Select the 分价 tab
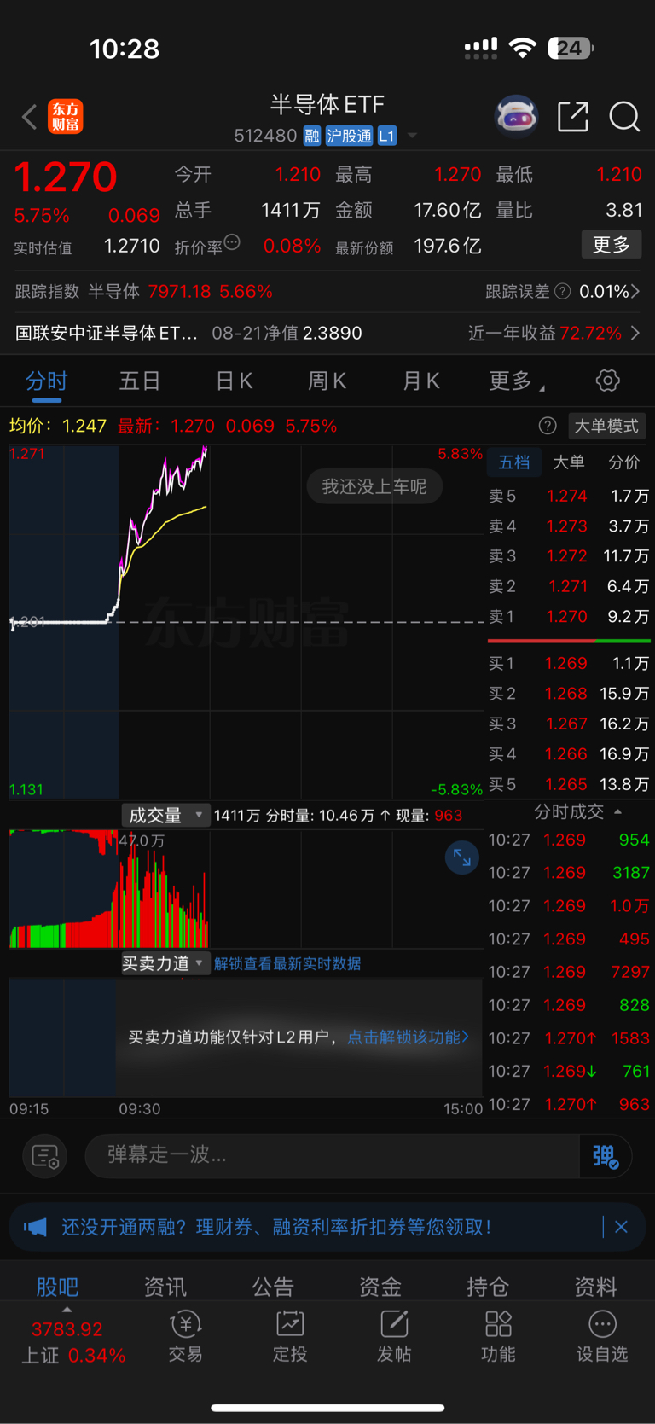Viewport: 655px width, 1424px height. 623,462
